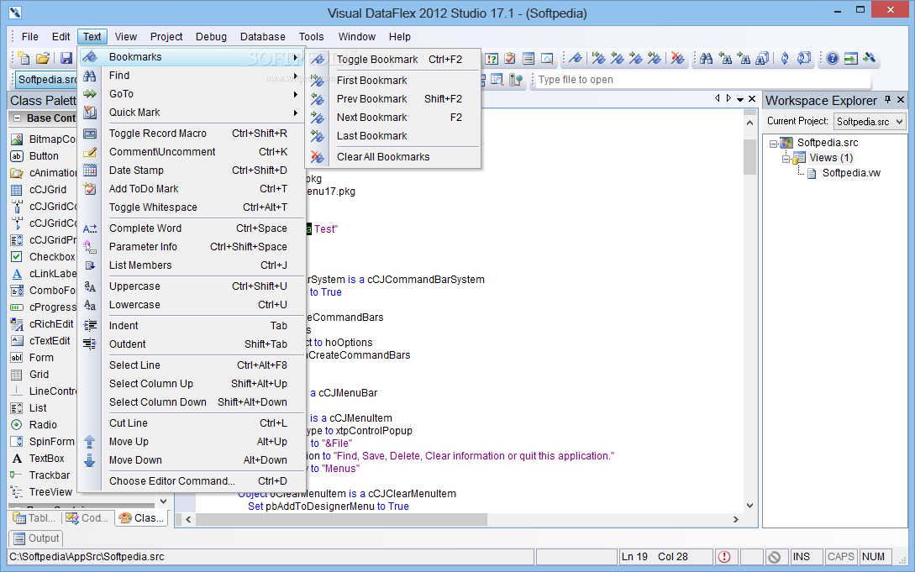Click the editor vertical scrollbar thumb

(x=749, y=157)
